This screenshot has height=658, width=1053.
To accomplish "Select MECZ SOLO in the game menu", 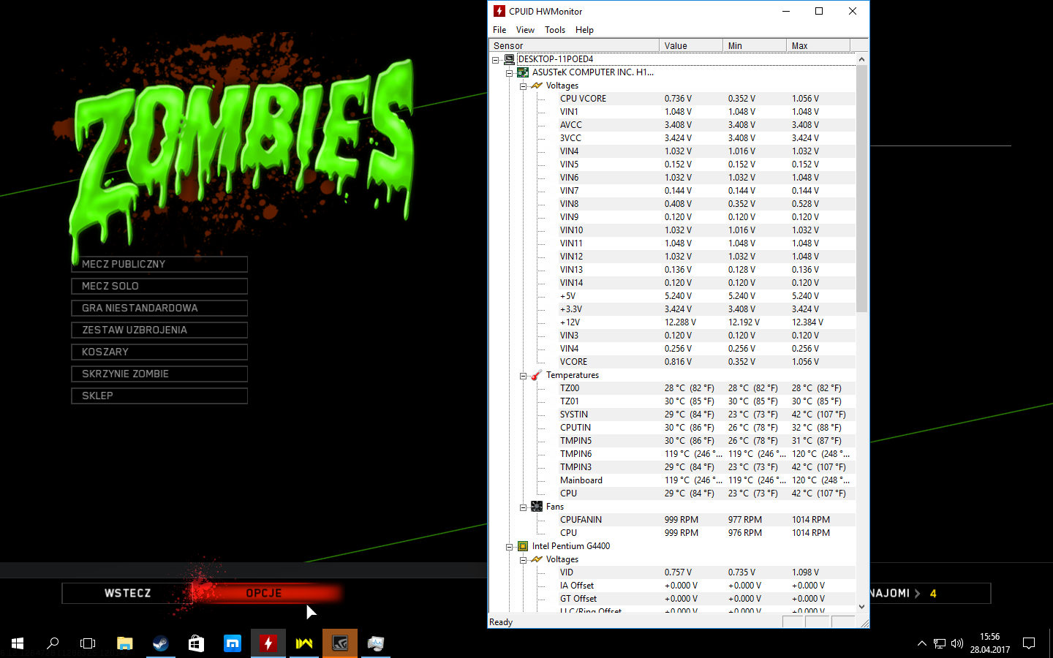I will point(159,286).
